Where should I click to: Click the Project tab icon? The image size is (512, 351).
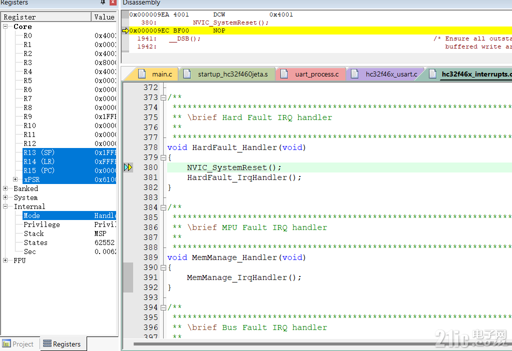6,344
